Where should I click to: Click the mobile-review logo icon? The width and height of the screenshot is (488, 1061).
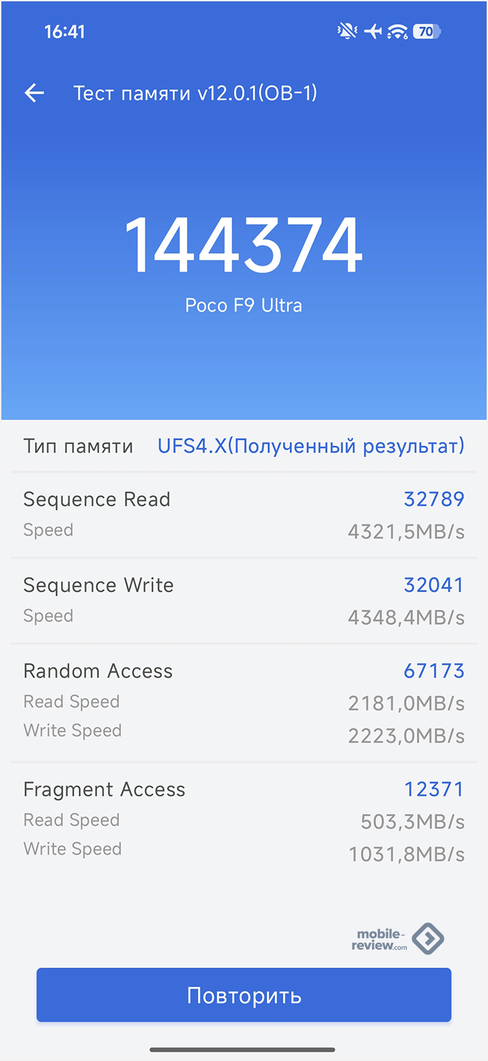coord(428,938)
